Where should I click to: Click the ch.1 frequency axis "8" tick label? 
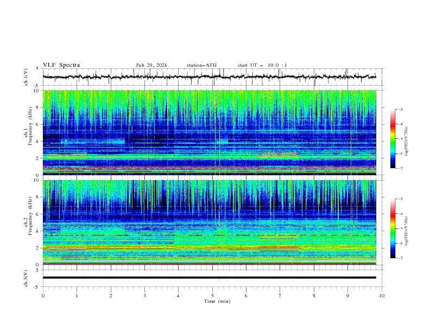(38, 107)
